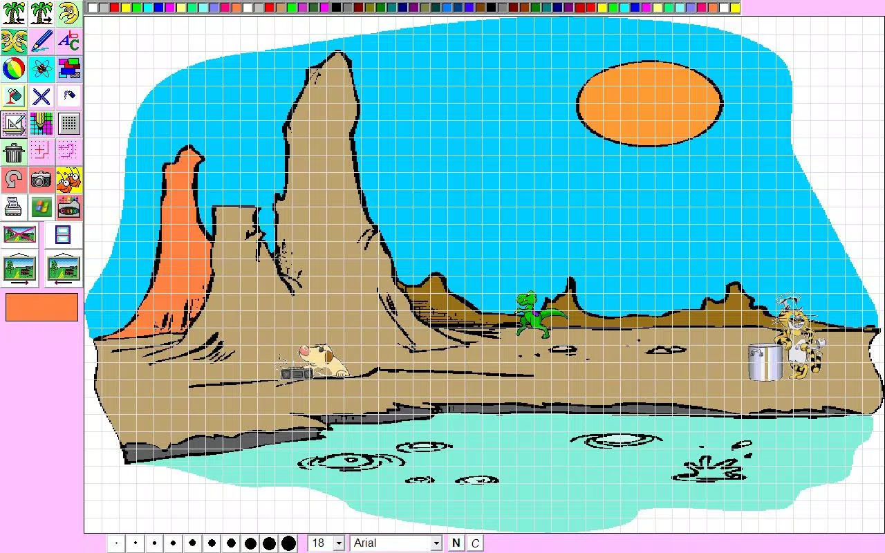
Task: Click the blue double-rectangle icon
Action: pos(63,234)
